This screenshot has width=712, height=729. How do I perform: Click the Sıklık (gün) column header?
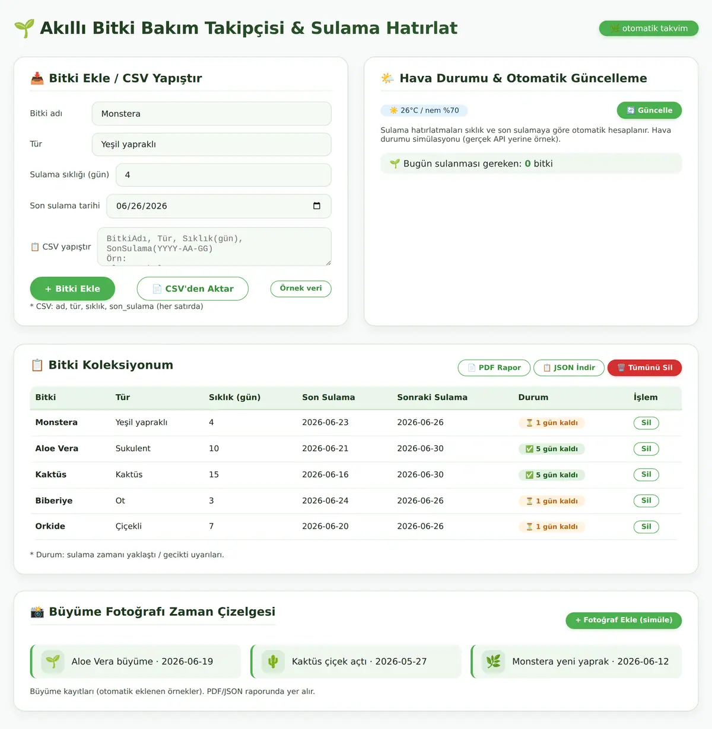click(235, 397)
